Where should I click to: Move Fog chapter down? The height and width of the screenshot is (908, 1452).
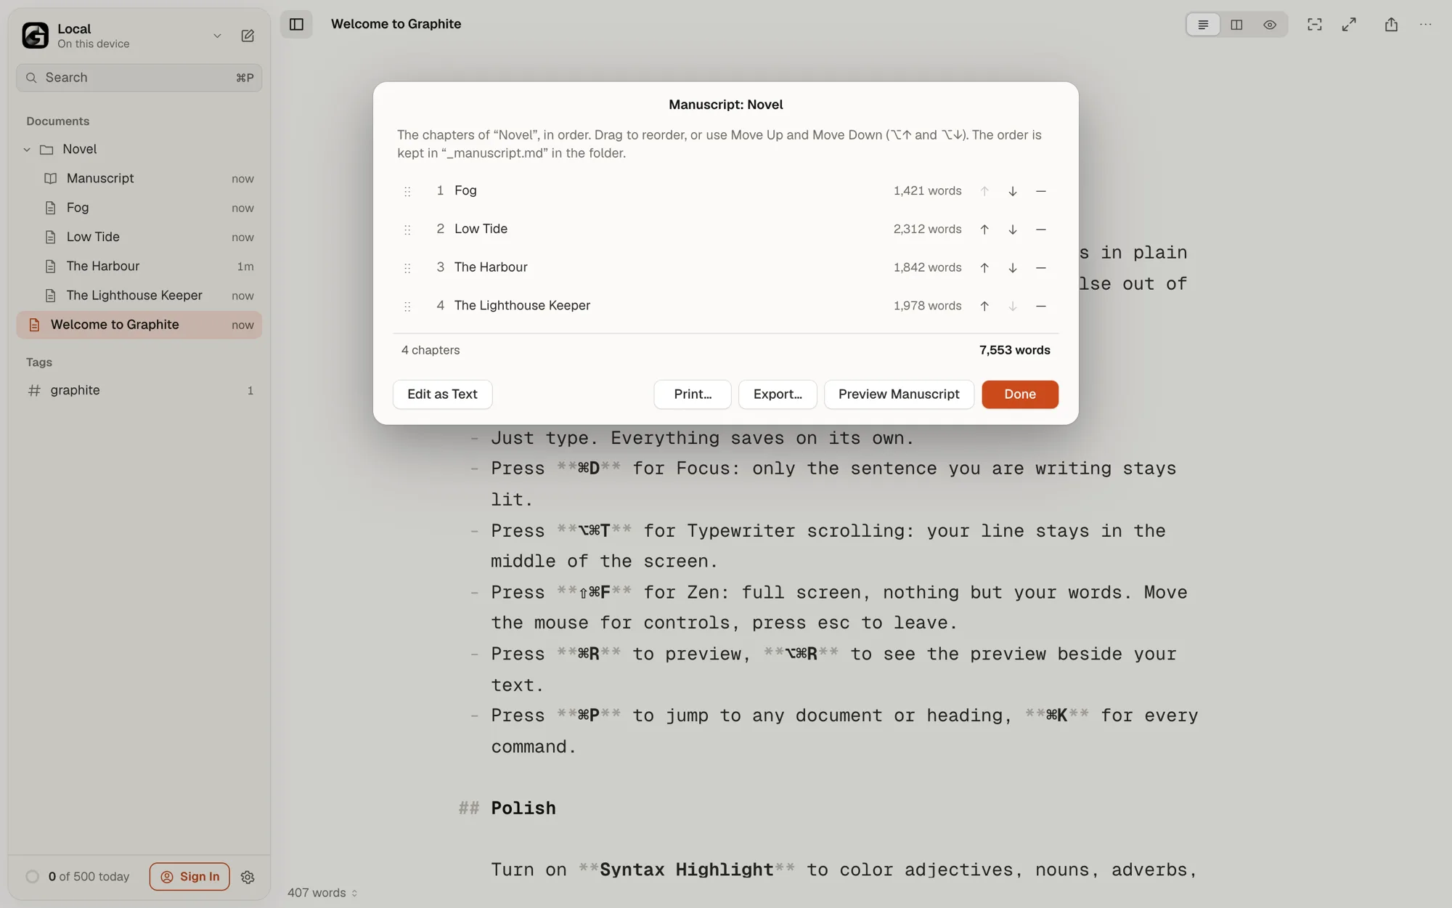[1013, 191]
